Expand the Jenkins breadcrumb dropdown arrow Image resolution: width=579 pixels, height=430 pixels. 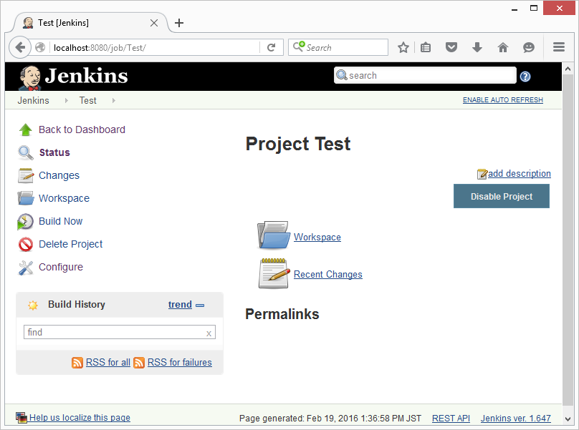pyautogui.click(x=67, y=100)
